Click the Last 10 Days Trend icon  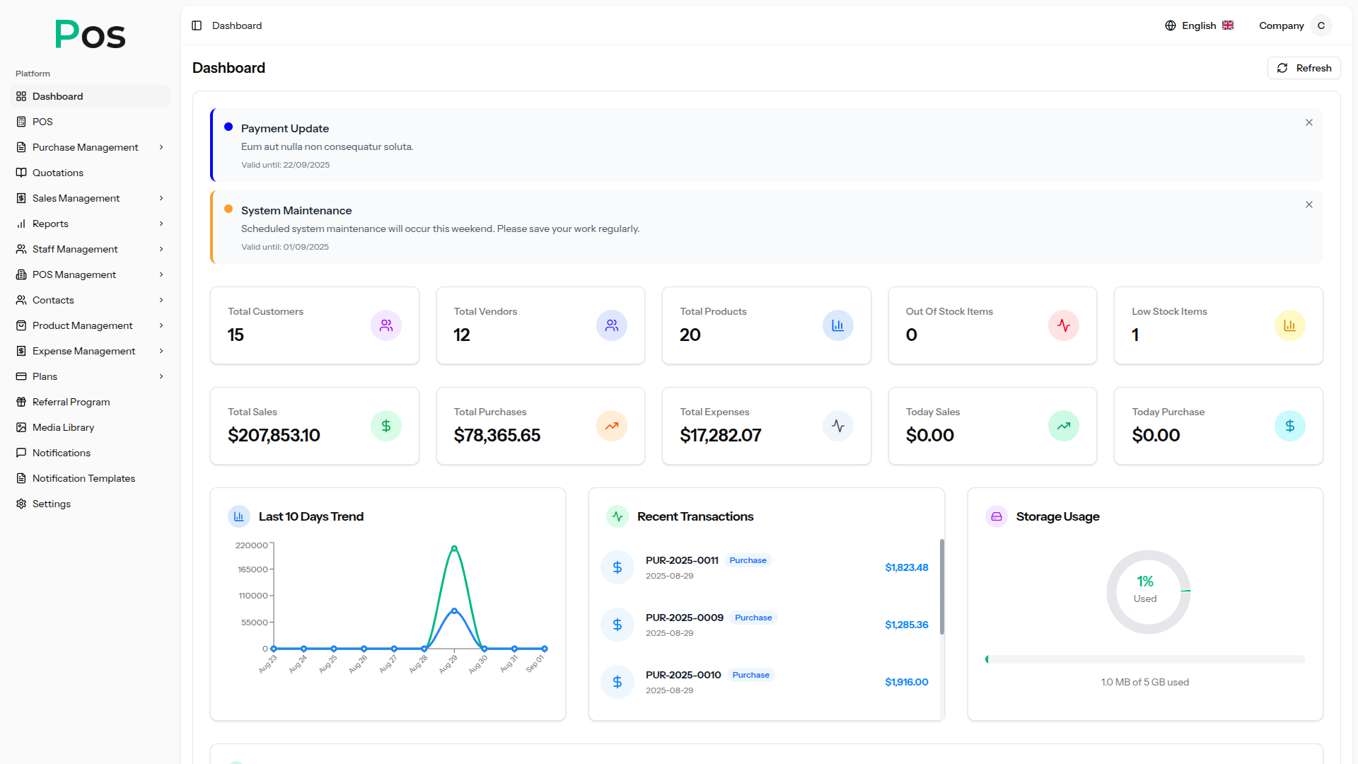pyautogui.click(x=239, y=516)
